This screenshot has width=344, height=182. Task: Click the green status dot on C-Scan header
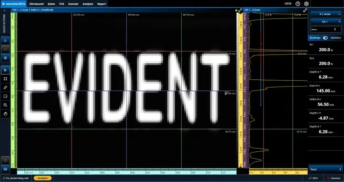click(236, 10)
